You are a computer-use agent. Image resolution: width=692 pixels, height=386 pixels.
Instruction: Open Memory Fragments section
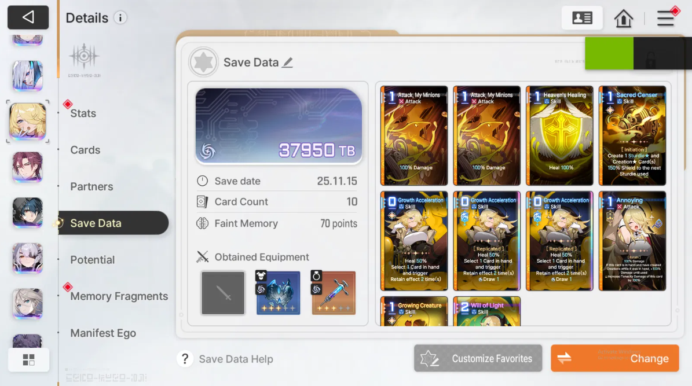pyautogui.click(x=119, y=296)
